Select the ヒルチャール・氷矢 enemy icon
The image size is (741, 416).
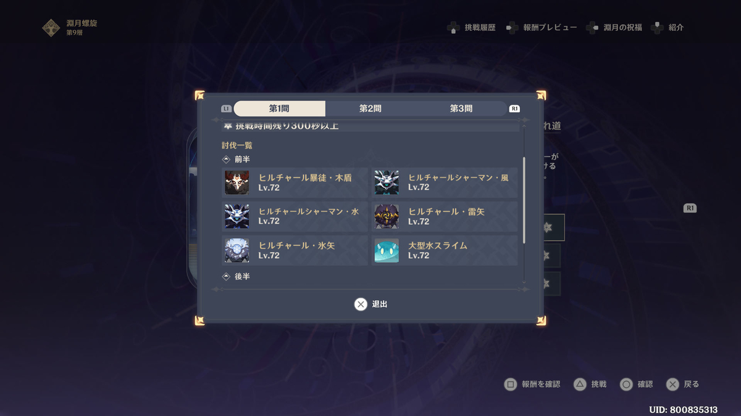tap(237, 251)
